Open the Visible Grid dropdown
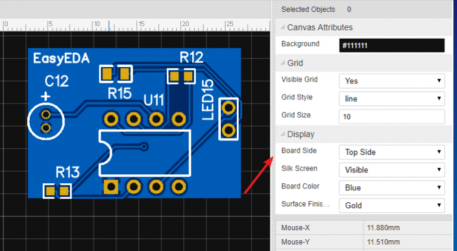Image resolution: width=457 pixels, height=251 pixels. click(391, 81)
